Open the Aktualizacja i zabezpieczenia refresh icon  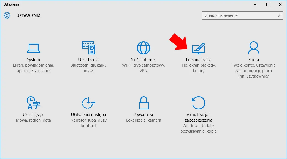coord(199,103)
